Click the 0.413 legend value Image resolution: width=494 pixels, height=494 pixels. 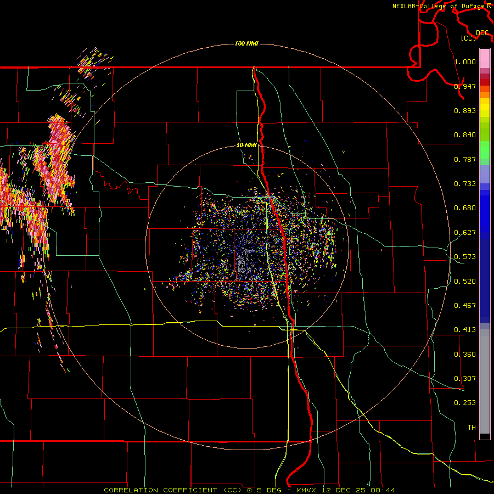(465, 330)
